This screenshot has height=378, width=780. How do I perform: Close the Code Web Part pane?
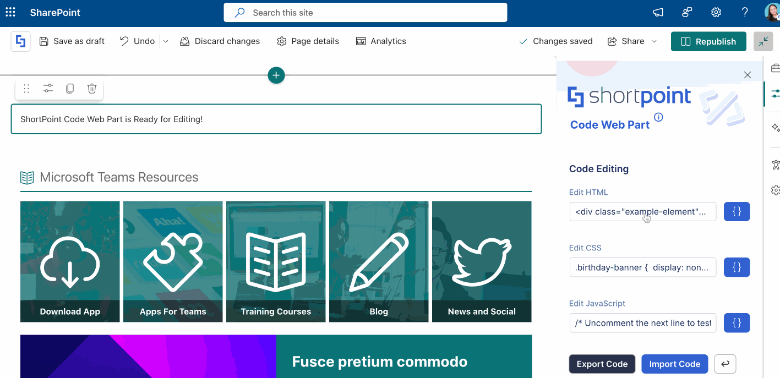(747, 75)
